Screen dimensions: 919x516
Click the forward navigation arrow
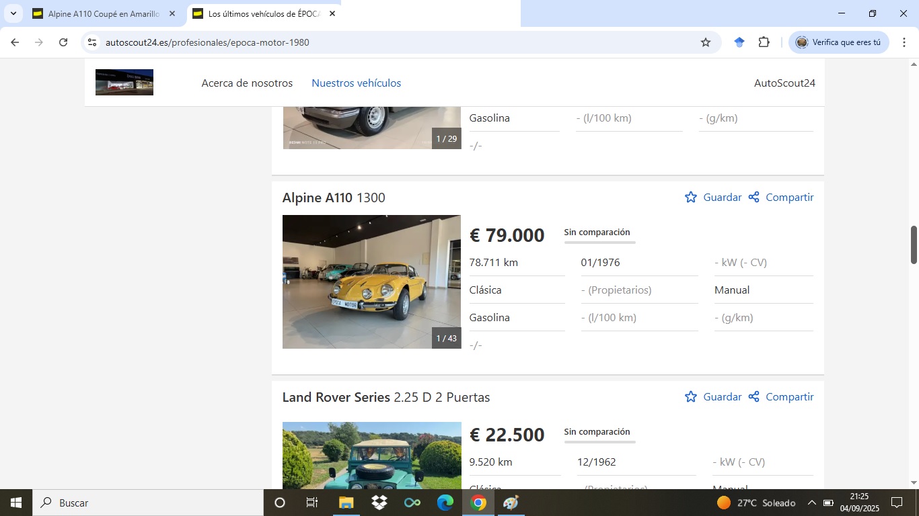coord(39,42)
